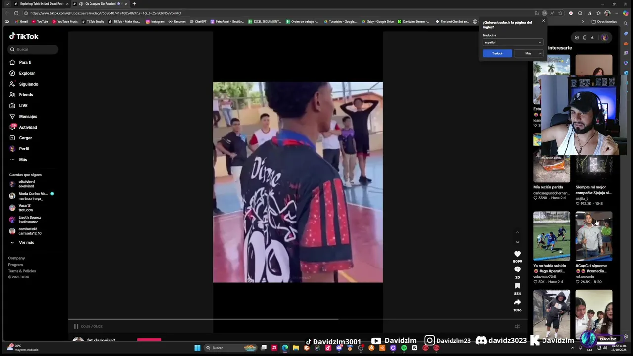This screenshot has height=356, width=633.
Task: Go to previous video arrow
Action: pyautogui.click(x=517, y=232)
